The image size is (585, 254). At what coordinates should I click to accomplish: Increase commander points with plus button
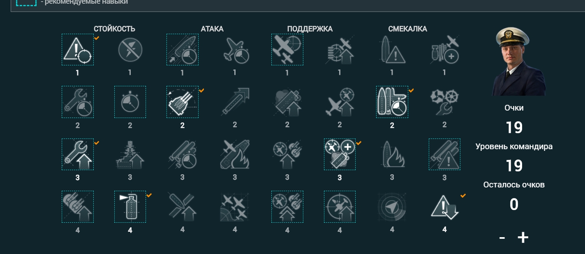[x=523, y=238]
